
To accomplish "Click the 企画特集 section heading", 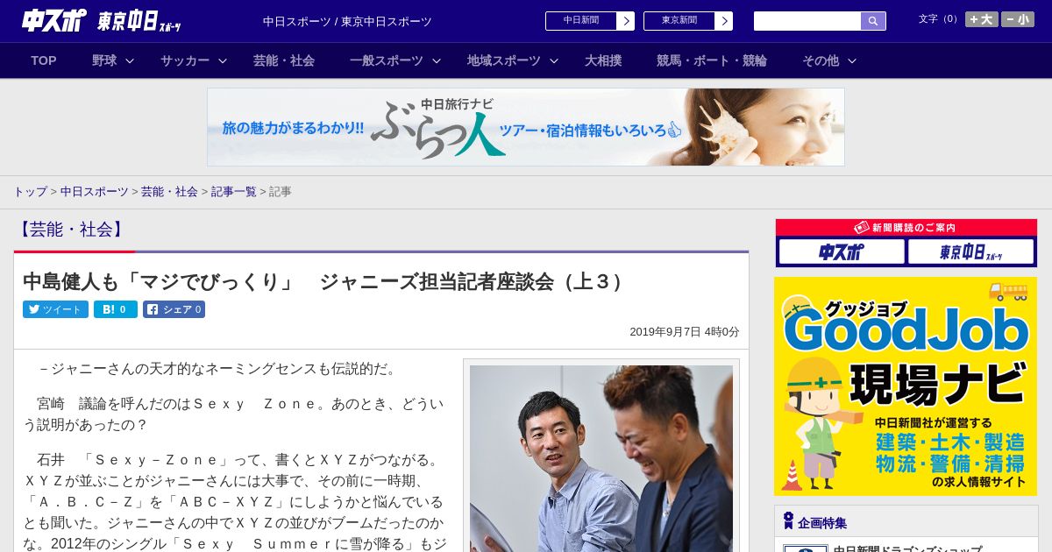I will [x=822, y=523].
